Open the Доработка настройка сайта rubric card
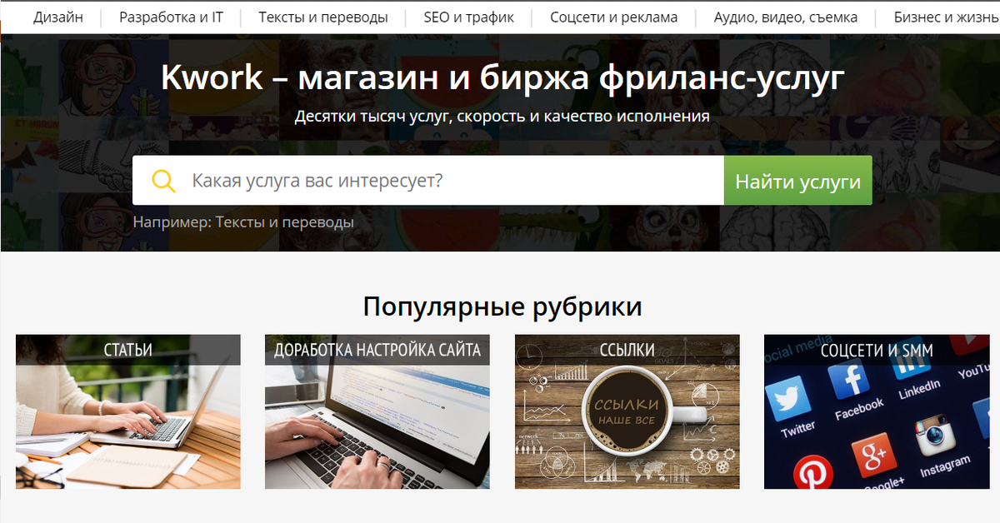 pyautogui.click(x=377, y=411)
